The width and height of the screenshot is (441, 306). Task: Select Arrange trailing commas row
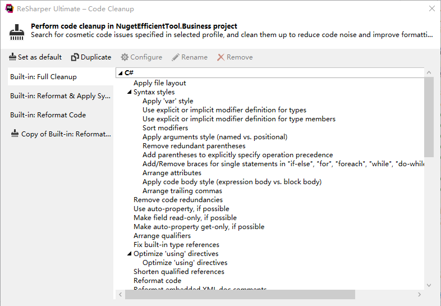click(182, 191)
